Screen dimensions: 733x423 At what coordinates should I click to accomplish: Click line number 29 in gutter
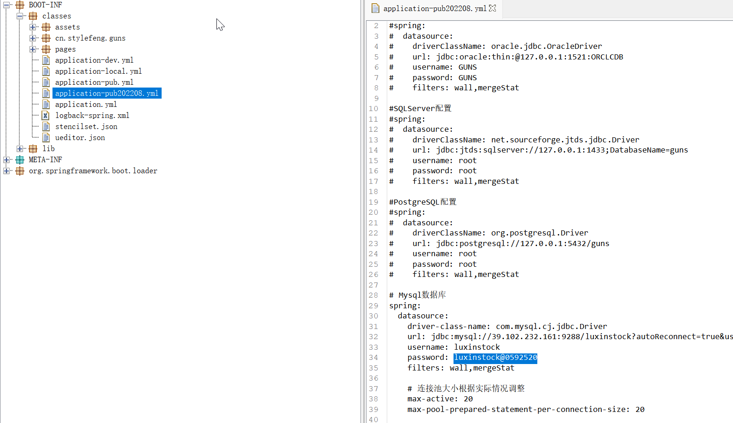tap(373, 306)
